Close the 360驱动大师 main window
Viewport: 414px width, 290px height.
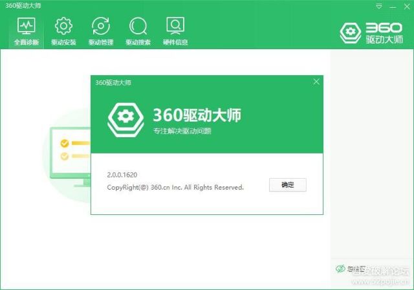click(x=407, y=6)
